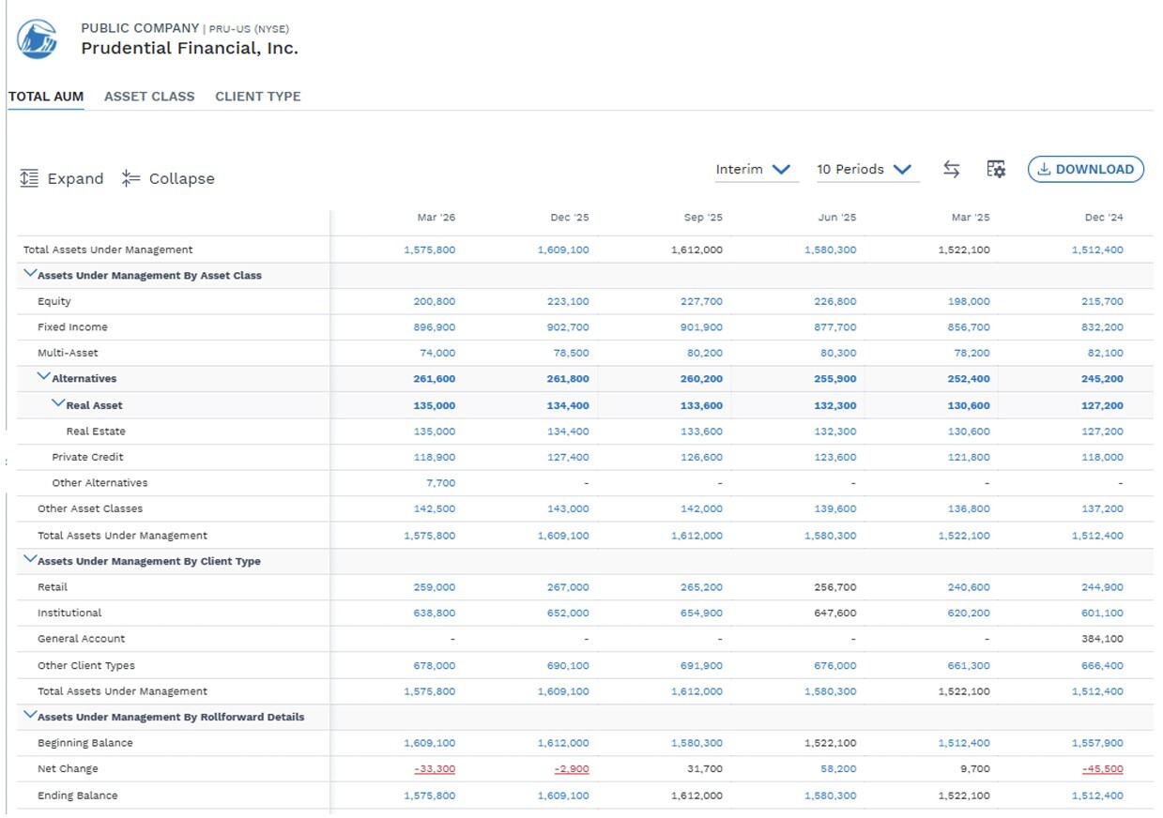Click the Mar '26 column header

click(x=436, y=218)
